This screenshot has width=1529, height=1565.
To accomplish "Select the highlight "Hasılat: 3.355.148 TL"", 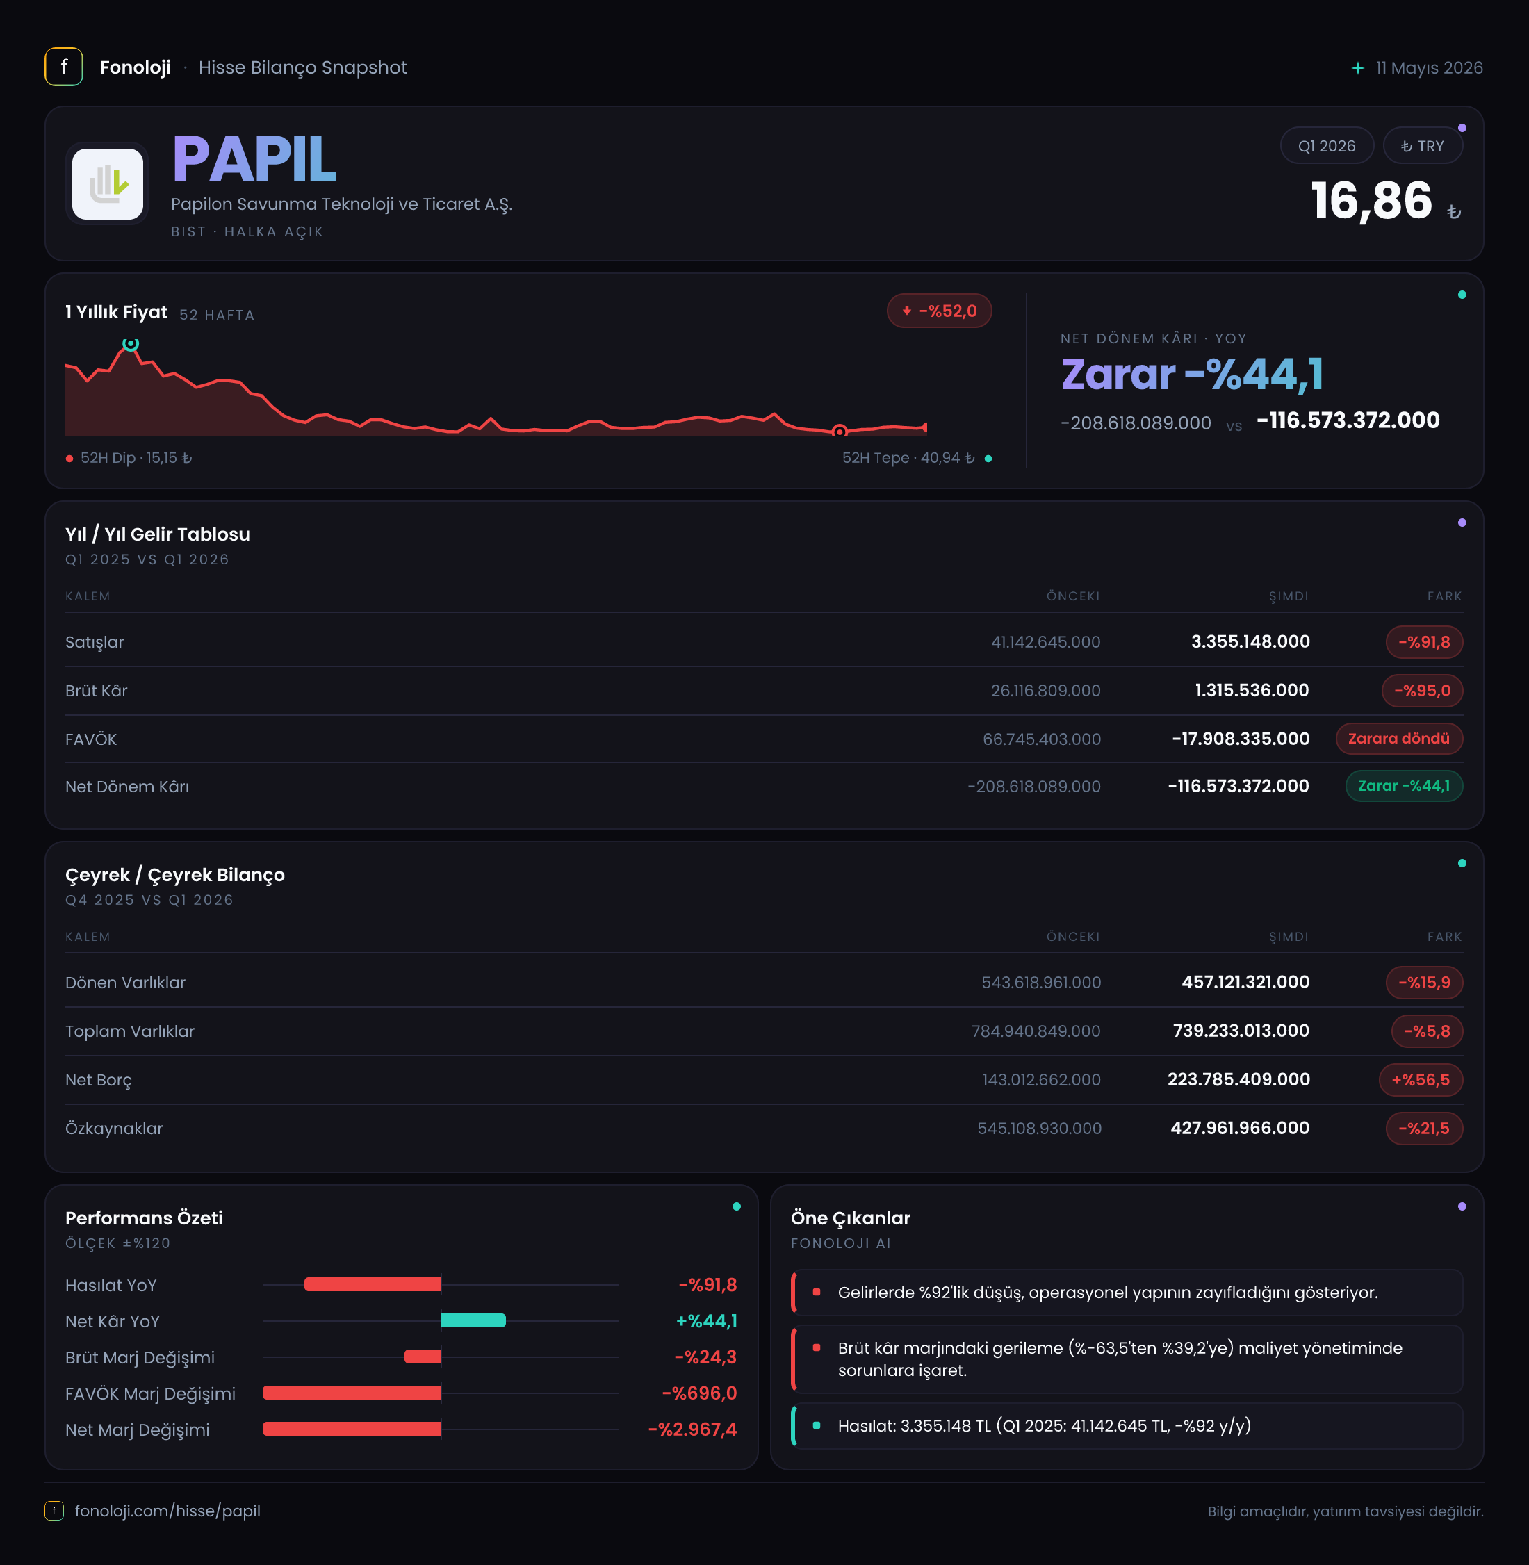I will (x=1127, y=1425).
